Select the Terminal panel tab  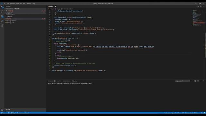pyautogui.click(x=74, y=81)
